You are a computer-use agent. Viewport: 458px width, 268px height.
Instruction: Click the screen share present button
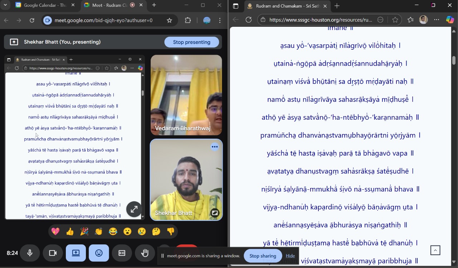(x=76, y=253)
